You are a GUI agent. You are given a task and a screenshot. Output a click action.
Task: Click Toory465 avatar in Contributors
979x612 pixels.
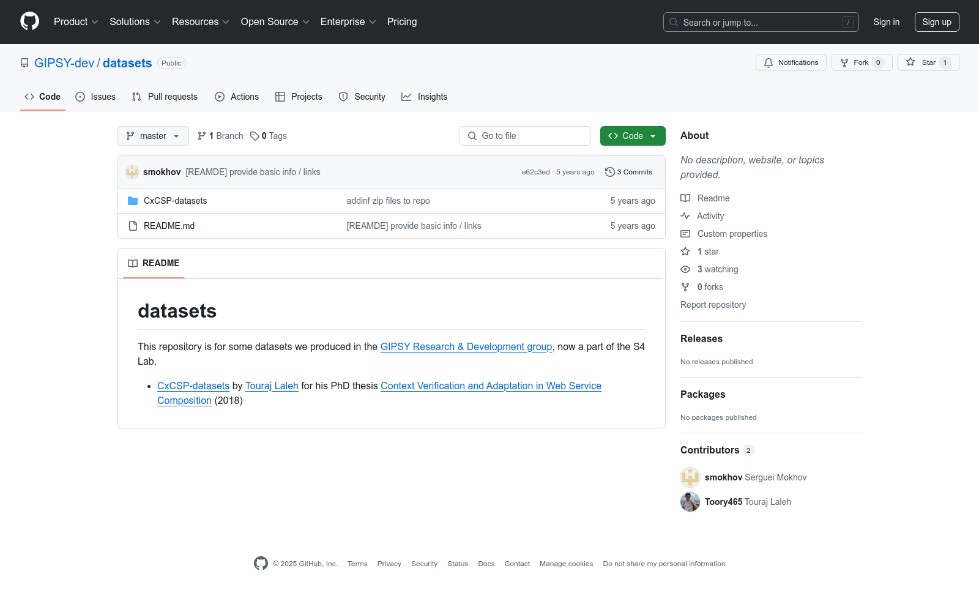point(690,502)
